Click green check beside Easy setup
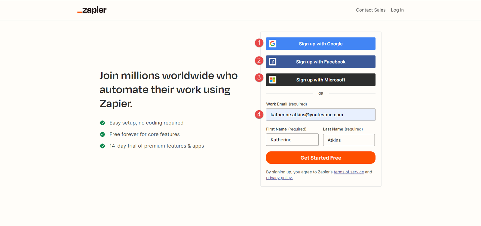 (x=103, y=123)
